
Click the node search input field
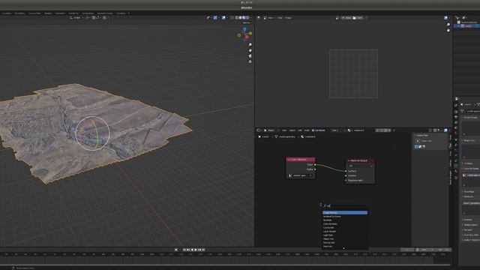[344, 205]
